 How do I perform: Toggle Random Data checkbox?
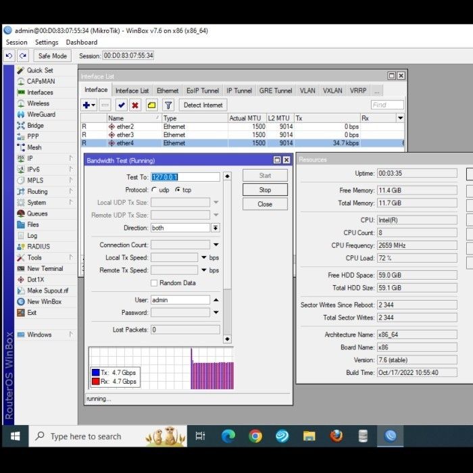[x=154, y=283]
